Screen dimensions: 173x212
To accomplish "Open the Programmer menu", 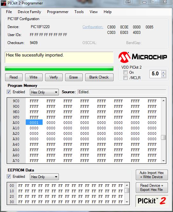I will [58, 12].
